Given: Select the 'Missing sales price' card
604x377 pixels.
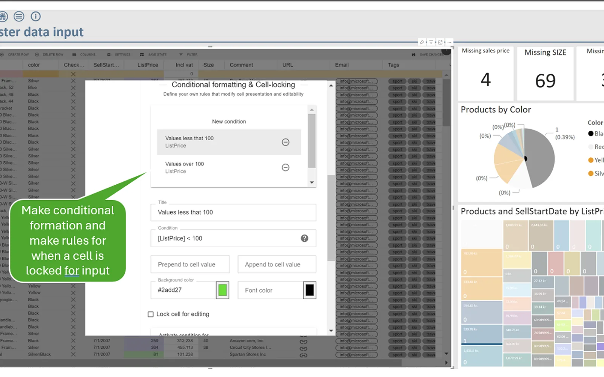Looking at the screenshot, I should [486, 74].
